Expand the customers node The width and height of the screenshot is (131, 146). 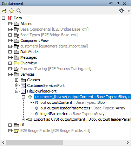10,46
